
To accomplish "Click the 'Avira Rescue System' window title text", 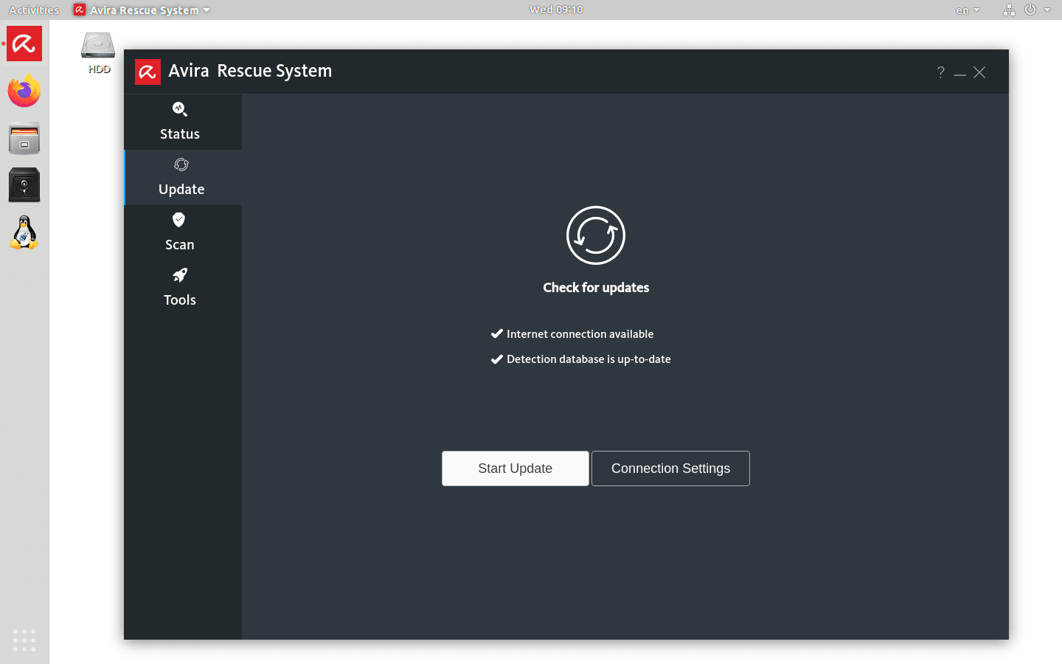I will 250,71.
